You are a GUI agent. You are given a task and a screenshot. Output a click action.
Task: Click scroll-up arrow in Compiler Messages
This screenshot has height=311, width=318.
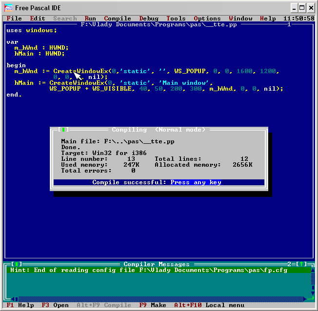click(313, 270)
